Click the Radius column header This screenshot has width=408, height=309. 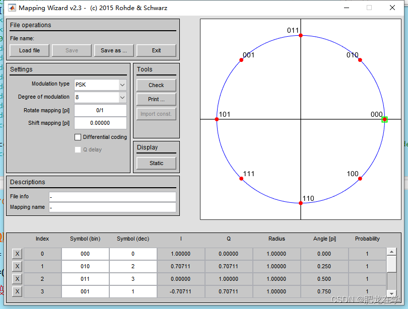(277, 239)
